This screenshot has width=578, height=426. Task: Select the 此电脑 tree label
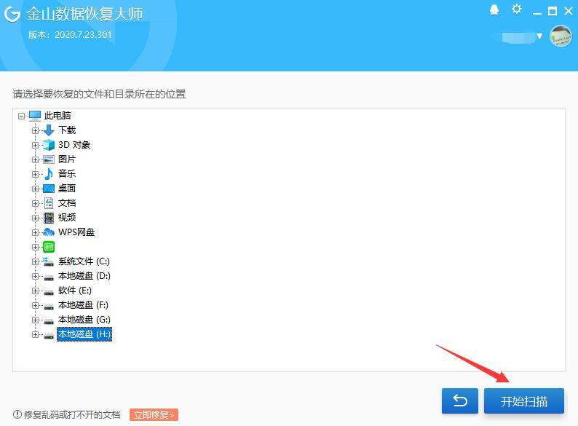pyautogui.click(x=57, y=116)
